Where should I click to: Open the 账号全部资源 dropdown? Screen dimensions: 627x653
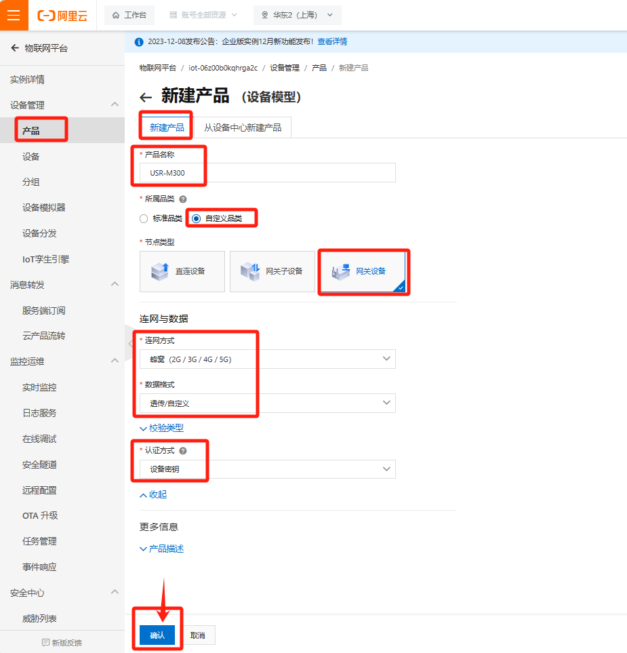tap(203, 15)
